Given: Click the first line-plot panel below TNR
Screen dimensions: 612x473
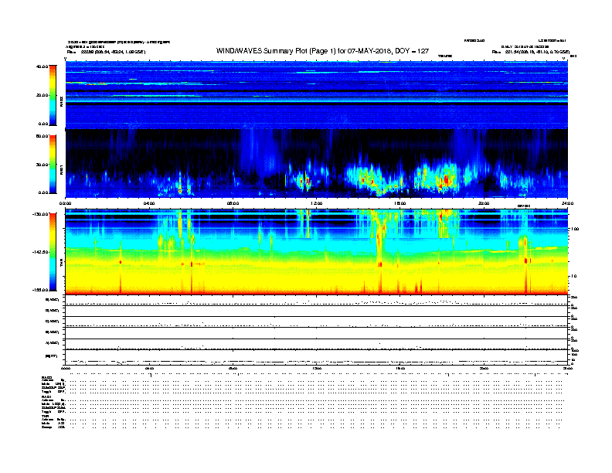Looking at the screenshot, I should [x=317, y=301].
